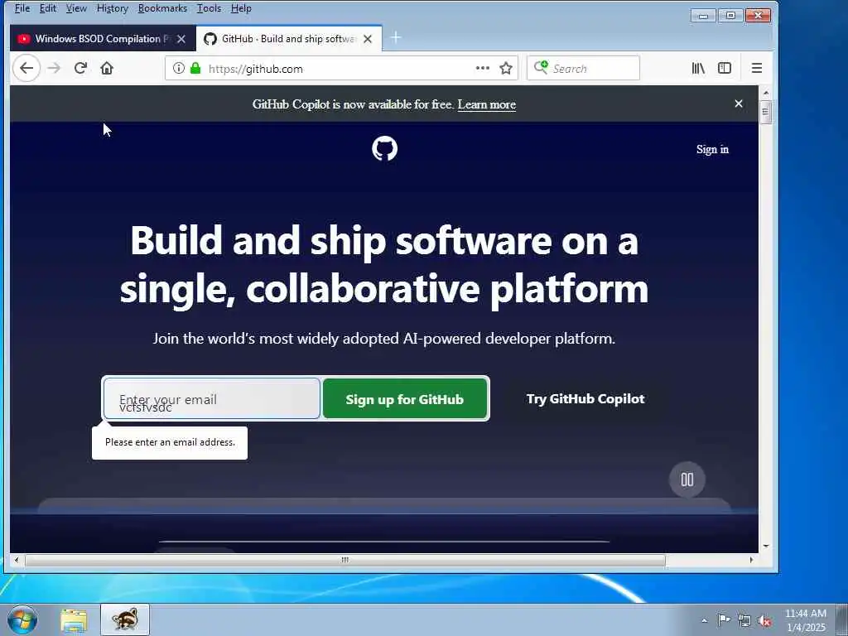Click the raccoon browser taskbar icon
This screenshot has height=636, width=848.
(125, 619)
